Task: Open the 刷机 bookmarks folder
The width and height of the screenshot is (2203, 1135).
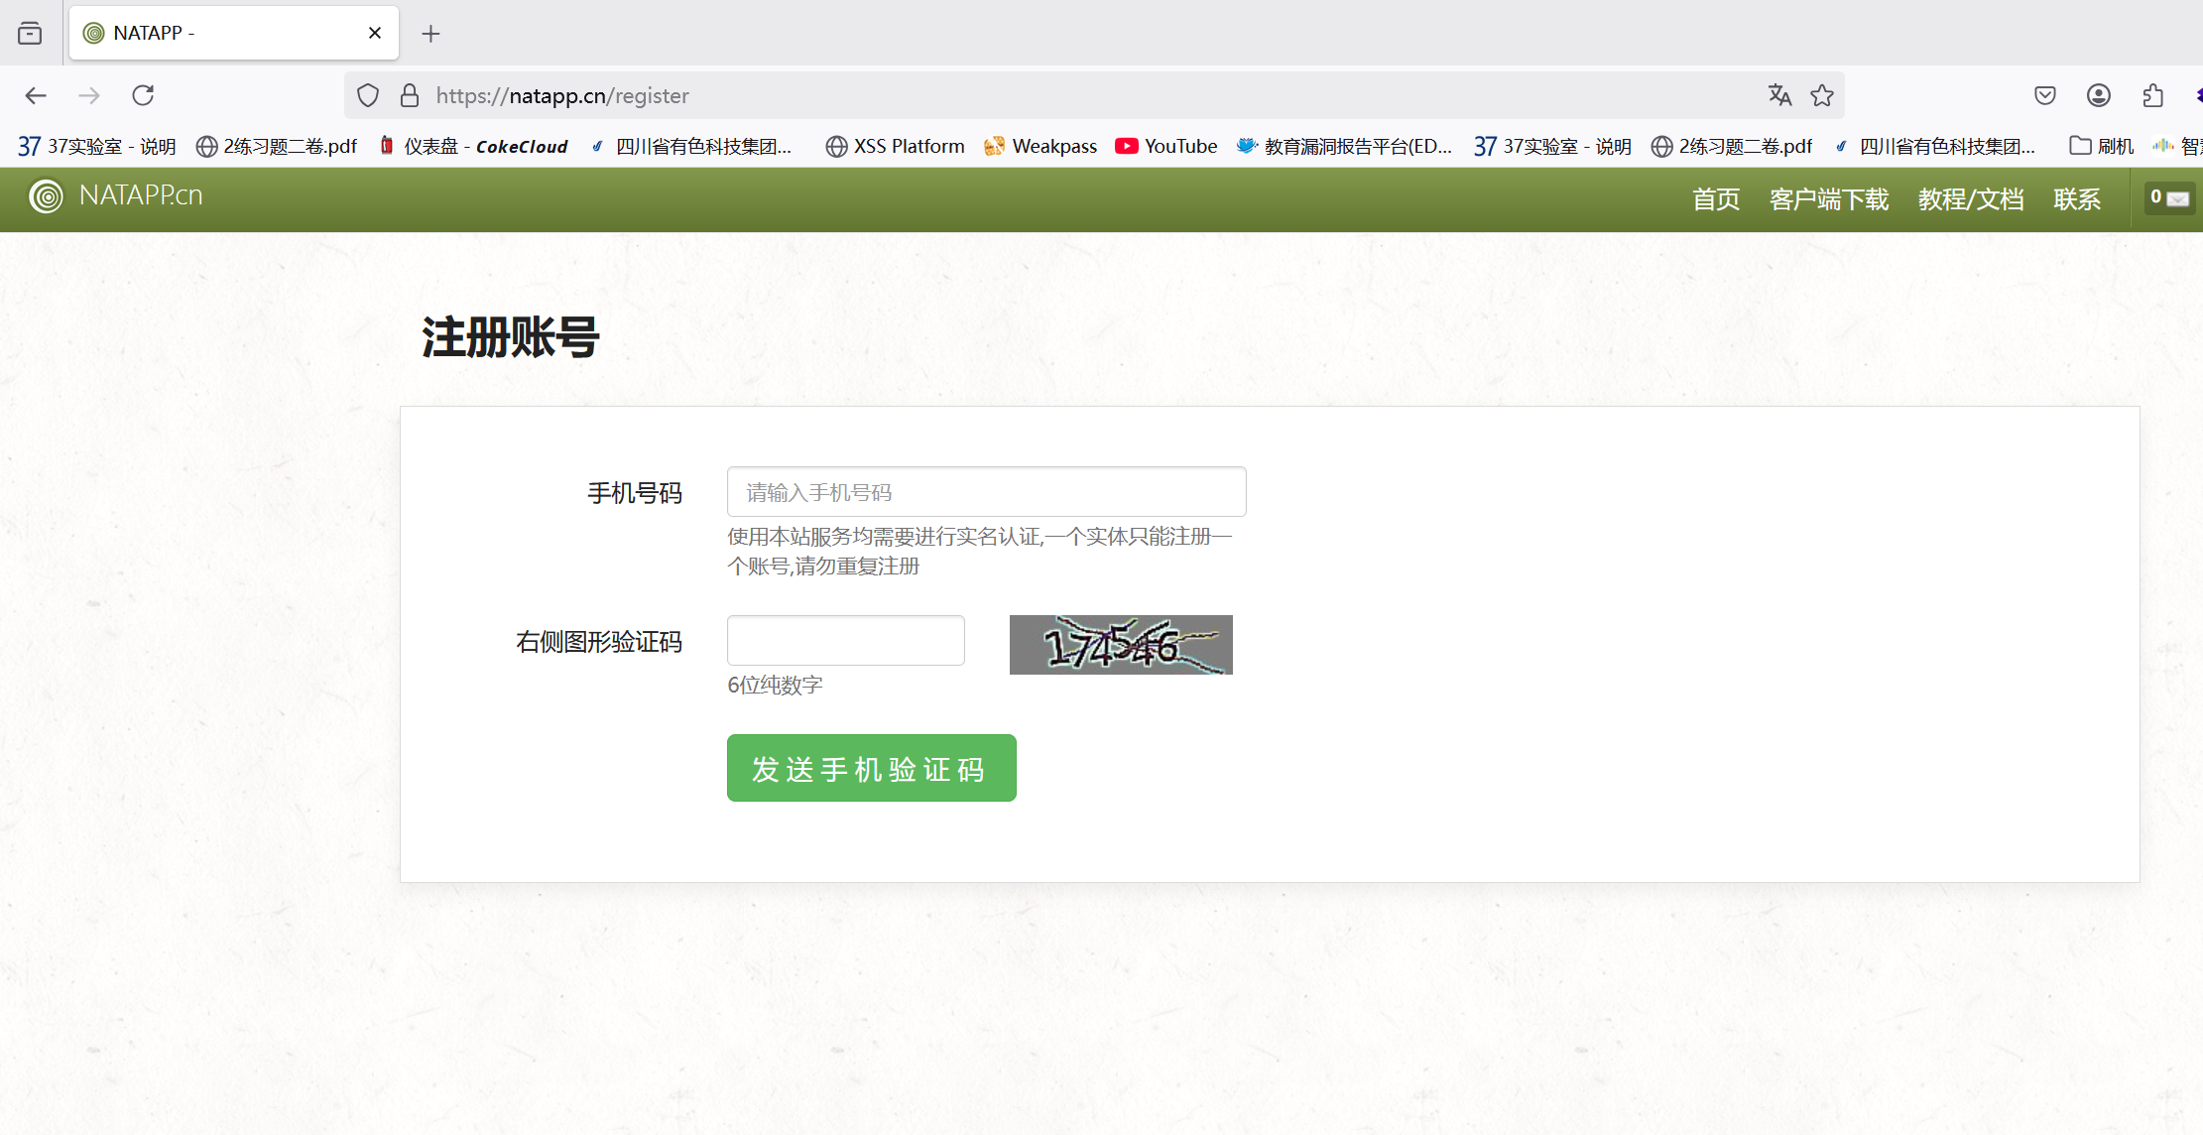Action: tap(2102, 146)
